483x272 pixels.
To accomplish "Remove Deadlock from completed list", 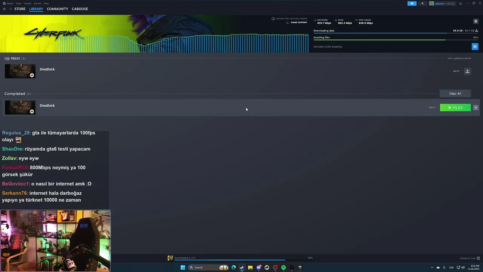I will point(475,108).
